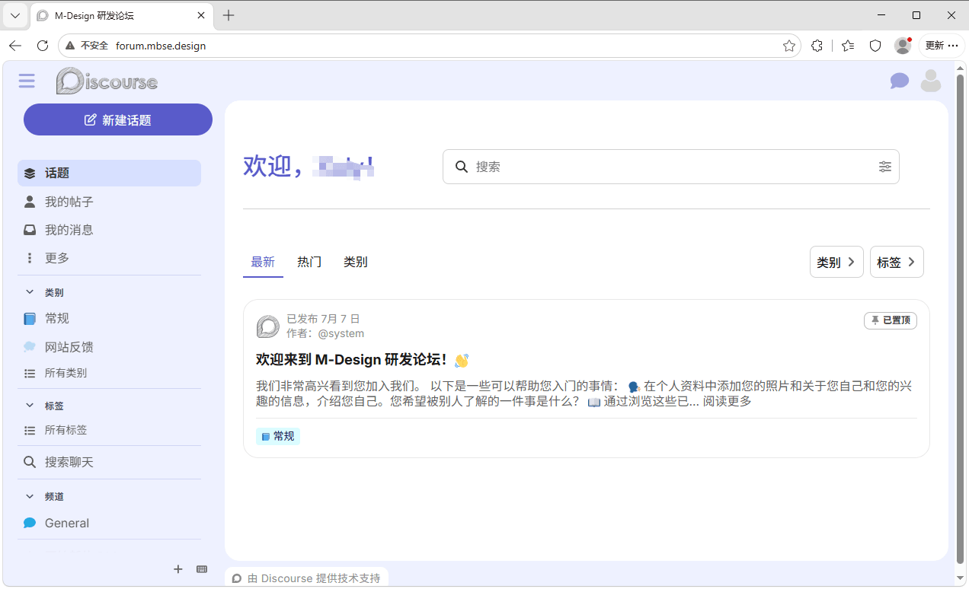Click 搜索聊天 in the sidebar
The image size is (969, 589).
[x=109, y=462]
